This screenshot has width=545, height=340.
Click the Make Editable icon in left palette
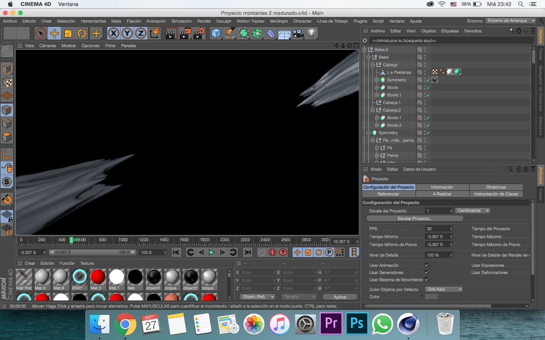pos(7,51)
